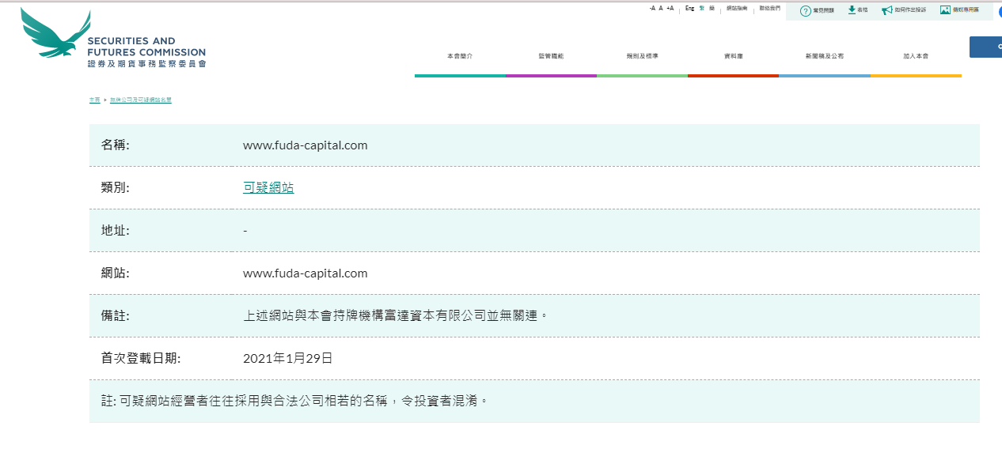Click the 網站指南 sitemap link
This screenshot has height=460, width=1002.
click(x=737, y=8)
